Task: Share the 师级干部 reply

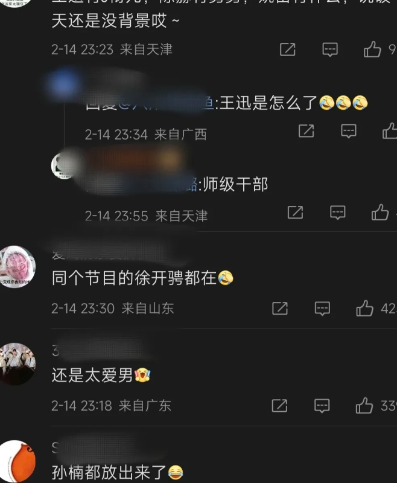Action: [x=295, y=213]
